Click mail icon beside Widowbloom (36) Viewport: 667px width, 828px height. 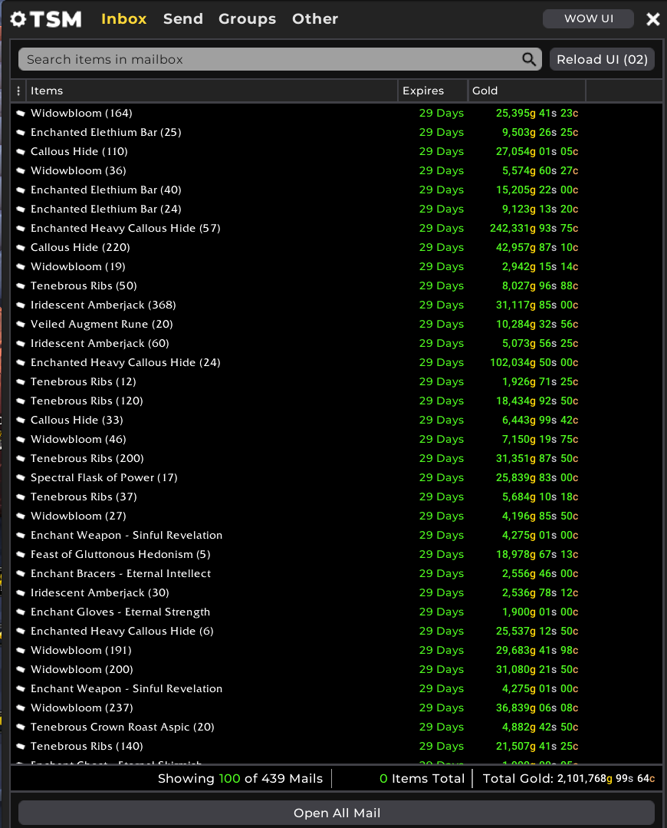(x=21, y=170)
